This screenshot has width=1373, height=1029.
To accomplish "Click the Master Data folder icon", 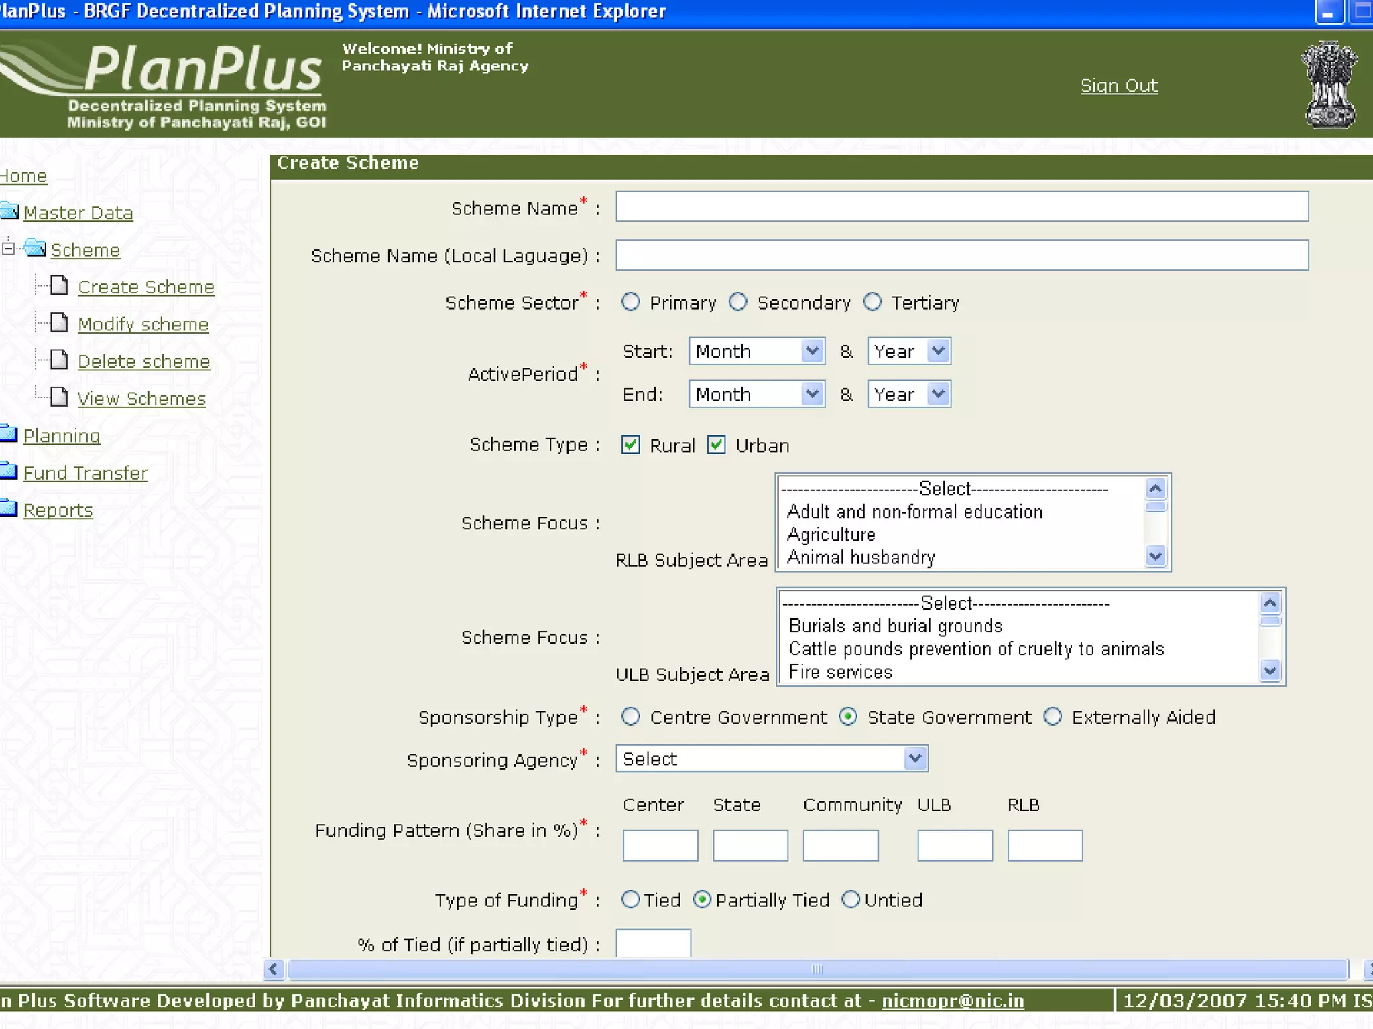I will click(x=9, y=211).
